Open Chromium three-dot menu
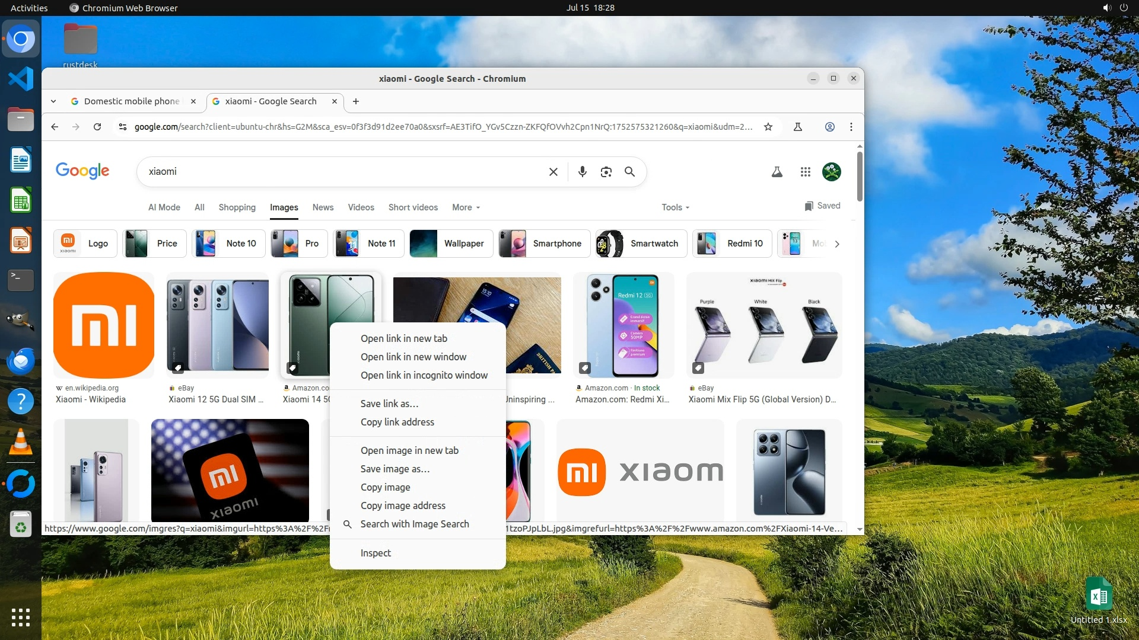The width and height of the screenshot is (1139, 640). (x=851, y=127)
